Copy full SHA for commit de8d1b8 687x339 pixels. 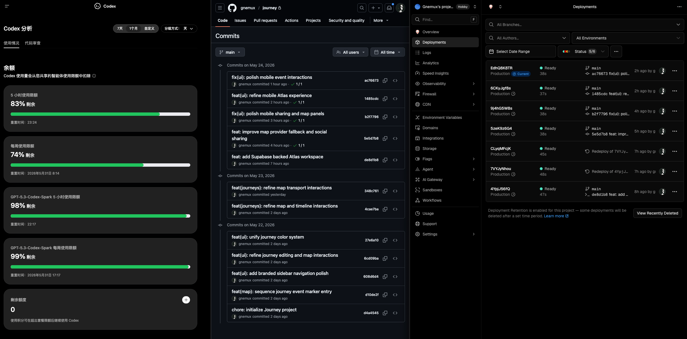pyautogui.click(x=385, y=160)
